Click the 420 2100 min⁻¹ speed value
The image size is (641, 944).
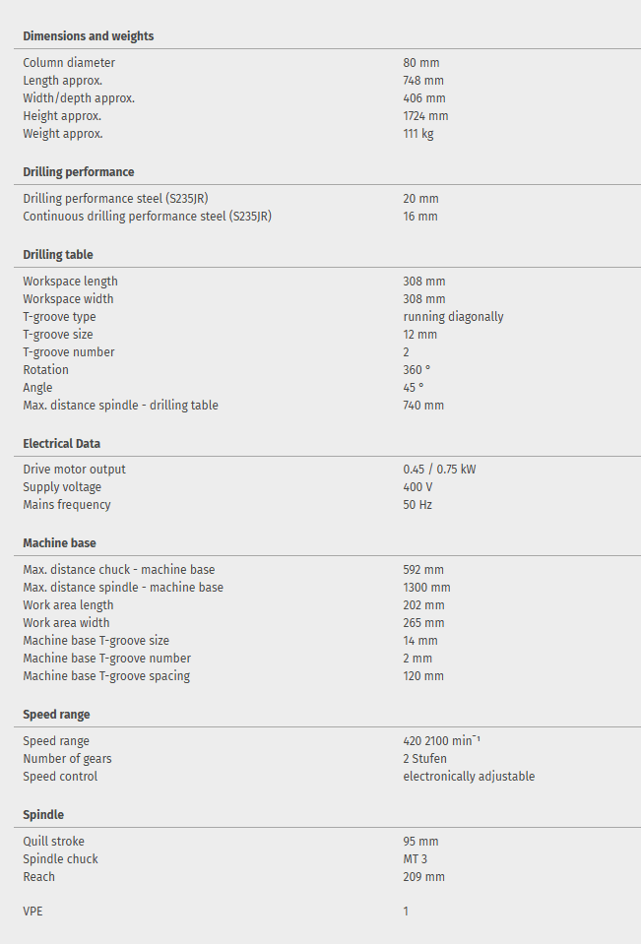[x=441, y=741]
